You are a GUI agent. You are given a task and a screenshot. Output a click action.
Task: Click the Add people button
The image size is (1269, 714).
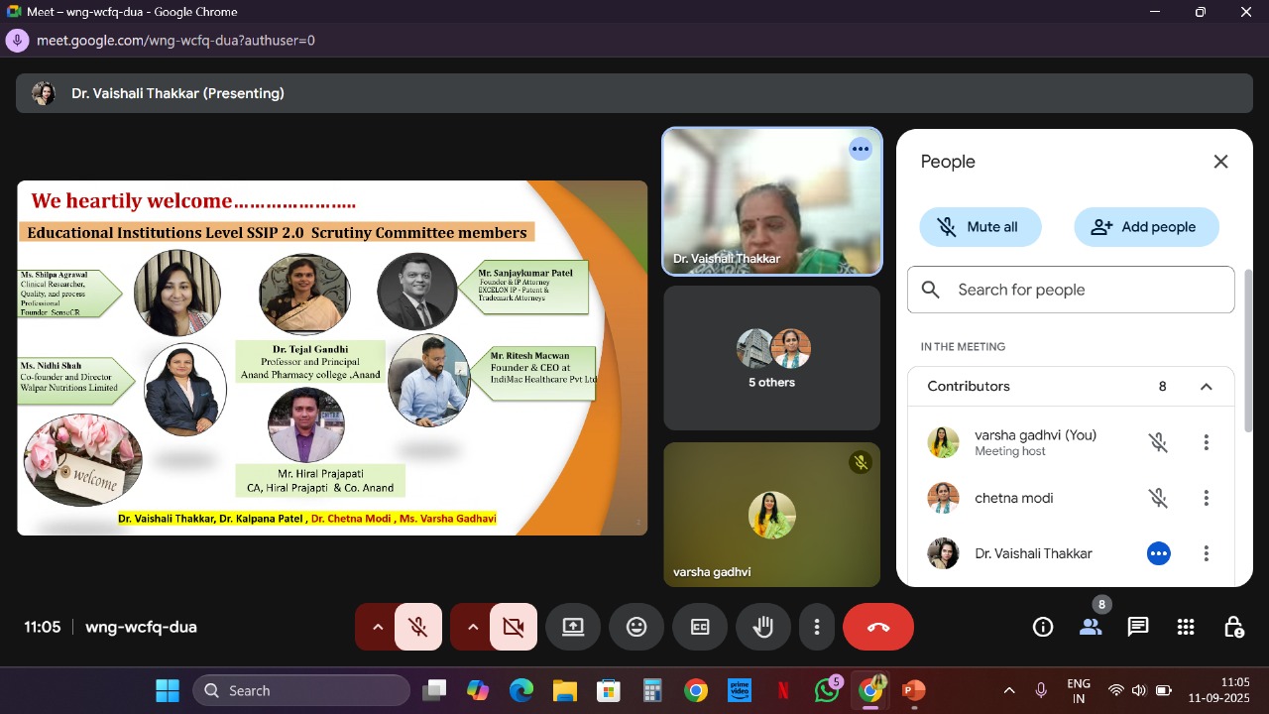pyautogui.click(x=1146, y=227)
